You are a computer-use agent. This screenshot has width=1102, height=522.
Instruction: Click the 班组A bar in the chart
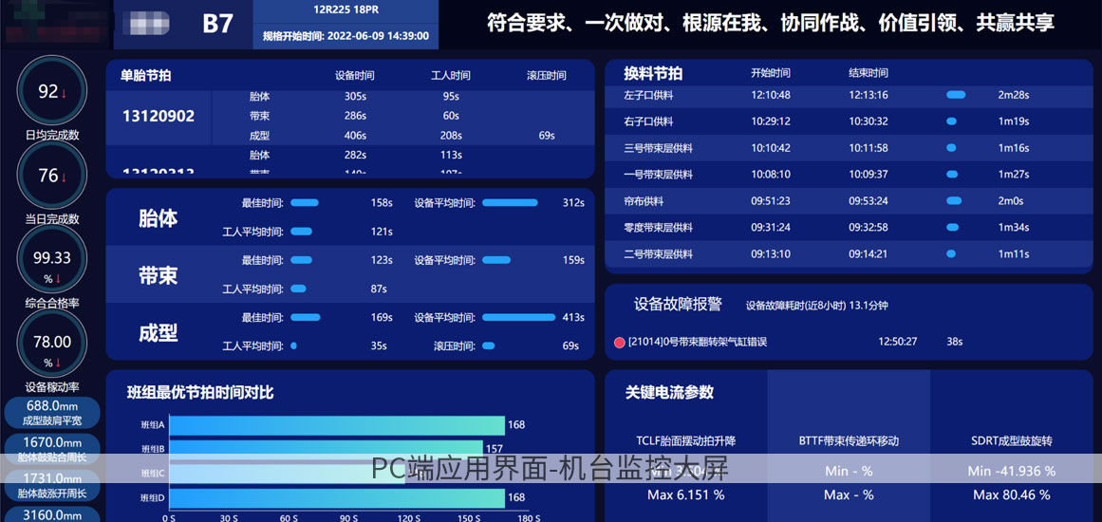[337, 425]
